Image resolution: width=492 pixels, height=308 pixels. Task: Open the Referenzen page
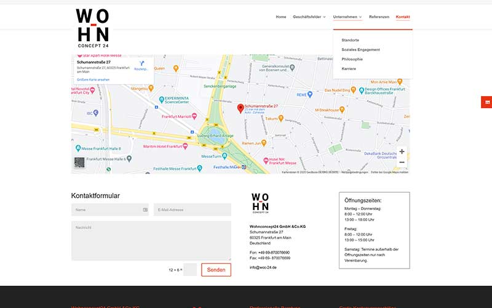[x=379, y=17]
